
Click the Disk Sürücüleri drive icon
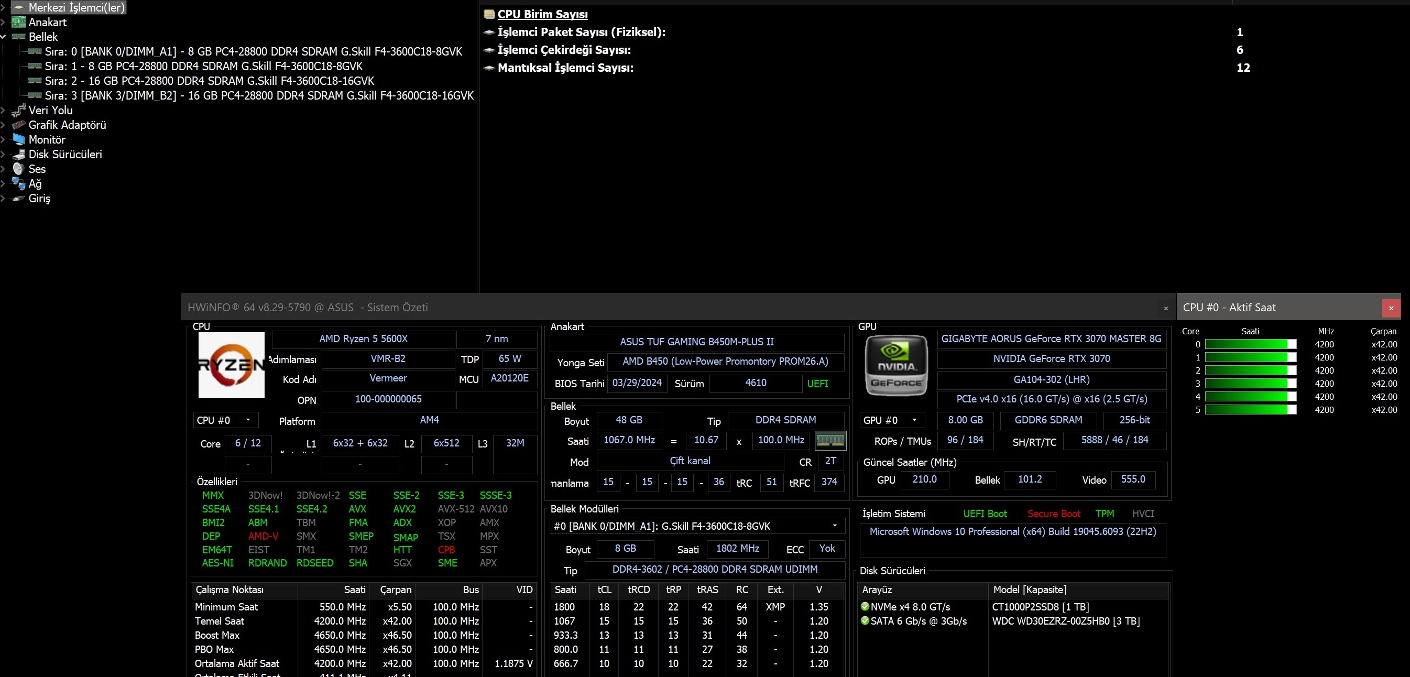tap(19, 155)
